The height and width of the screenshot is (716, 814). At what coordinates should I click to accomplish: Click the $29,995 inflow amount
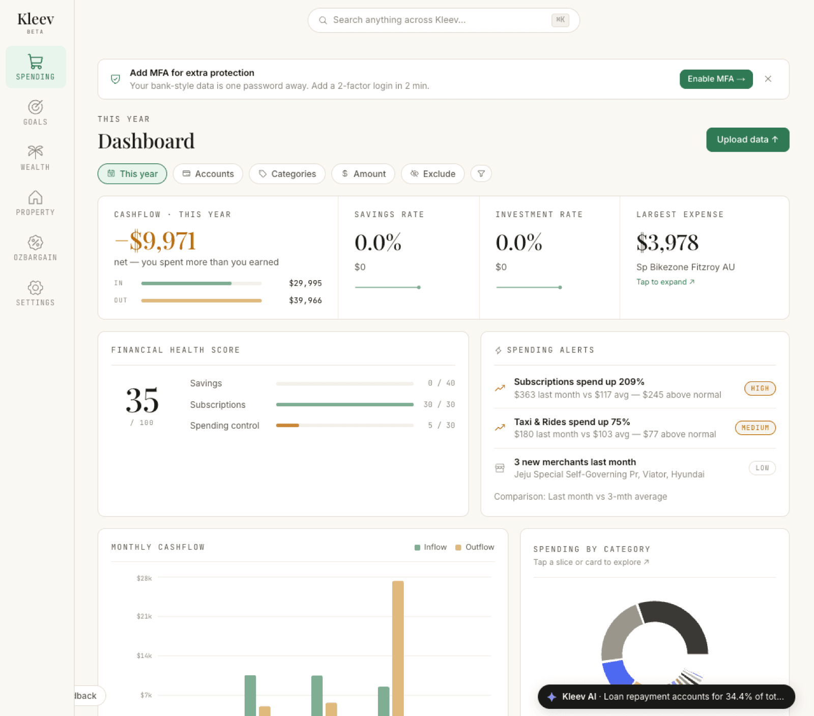coord(305,283)
